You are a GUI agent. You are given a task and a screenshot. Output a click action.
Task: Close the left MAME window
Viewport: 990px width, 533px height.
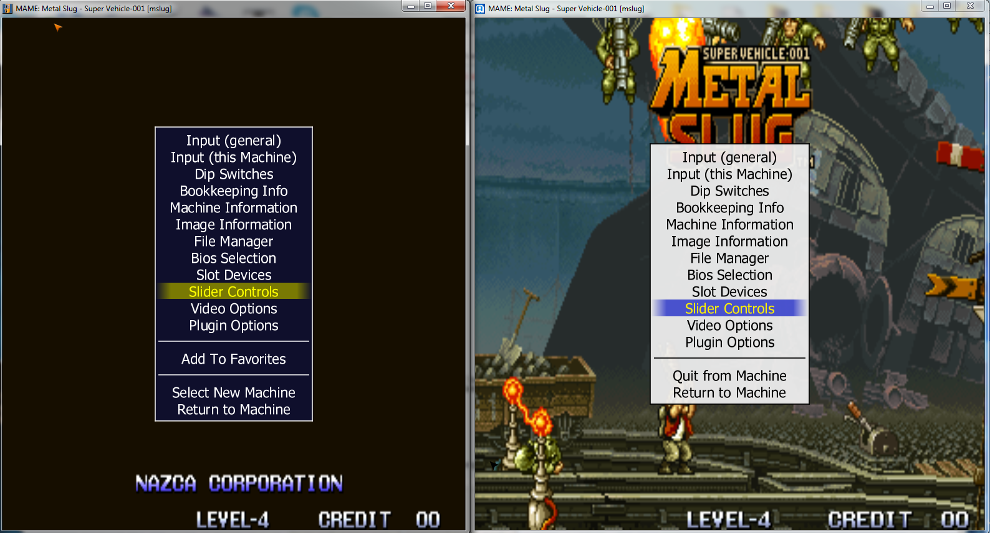[451, 6]
